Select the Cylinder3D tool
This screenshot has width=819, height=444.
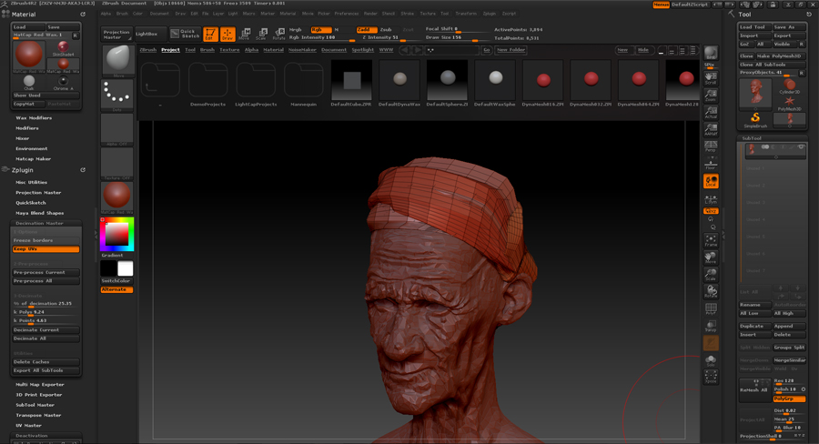pos(789,86)
